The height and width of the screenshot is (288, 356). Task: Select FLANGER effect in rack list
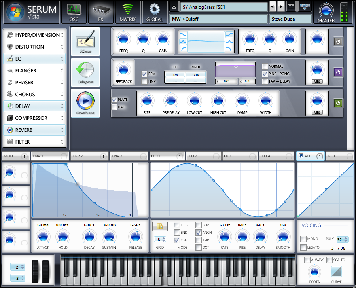tap(35, 71)
